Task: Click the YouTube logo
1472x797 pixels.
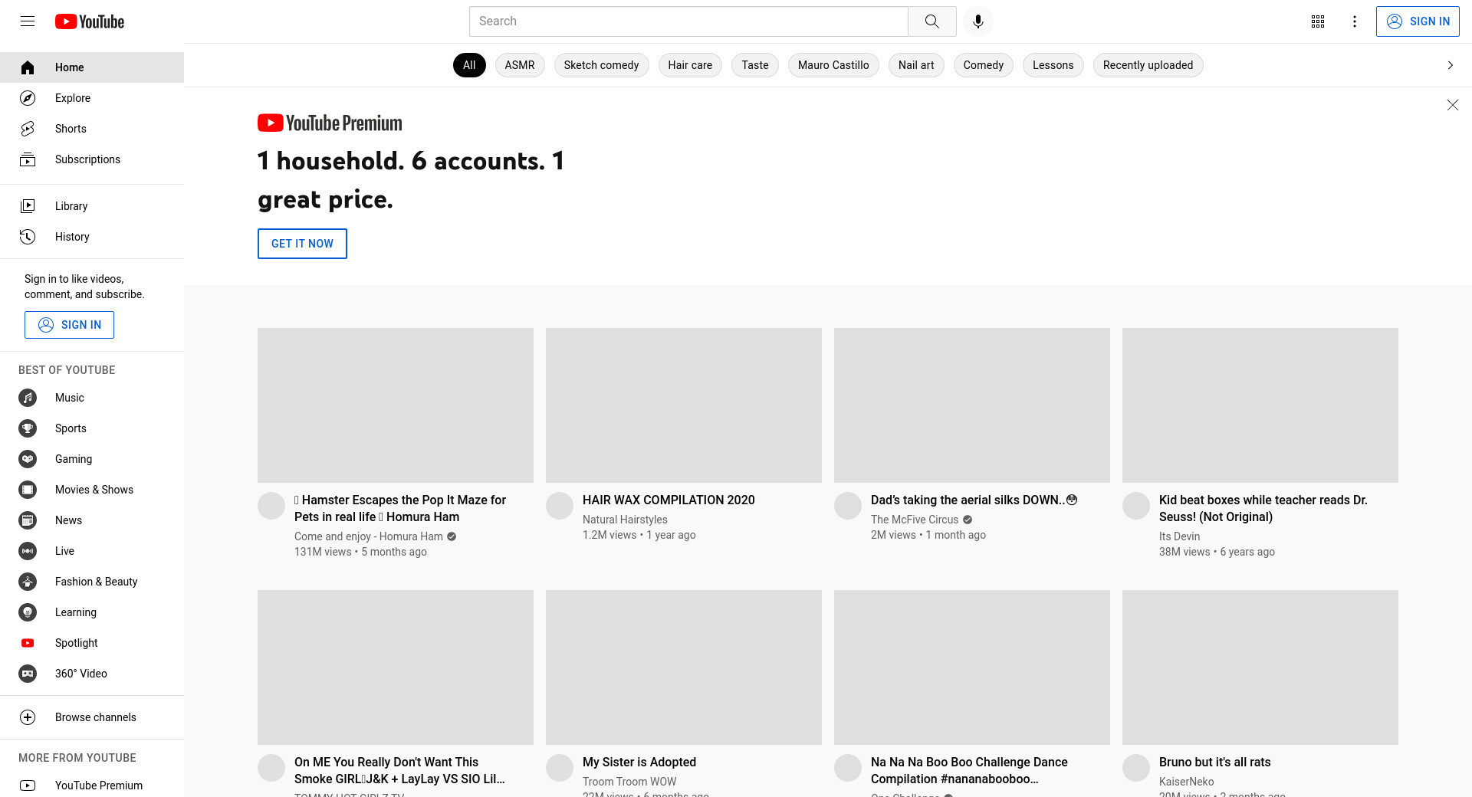Action: (x=90, y=21)
